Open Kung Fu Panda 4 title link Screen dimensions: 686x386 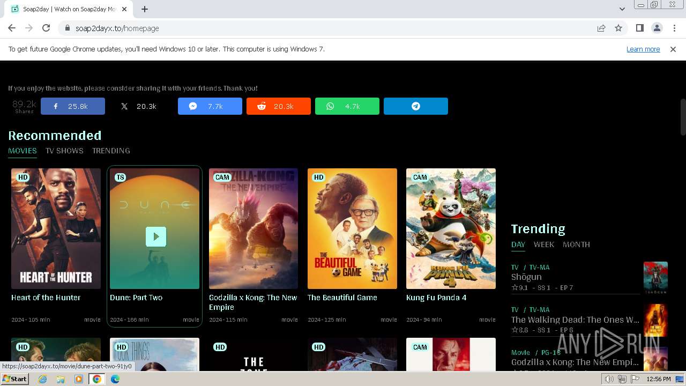(436, 298)
